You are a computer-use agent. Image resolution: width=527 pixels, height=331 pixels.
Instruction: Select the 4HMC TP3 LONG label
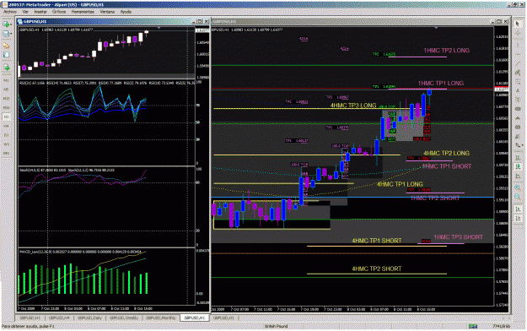353,106
